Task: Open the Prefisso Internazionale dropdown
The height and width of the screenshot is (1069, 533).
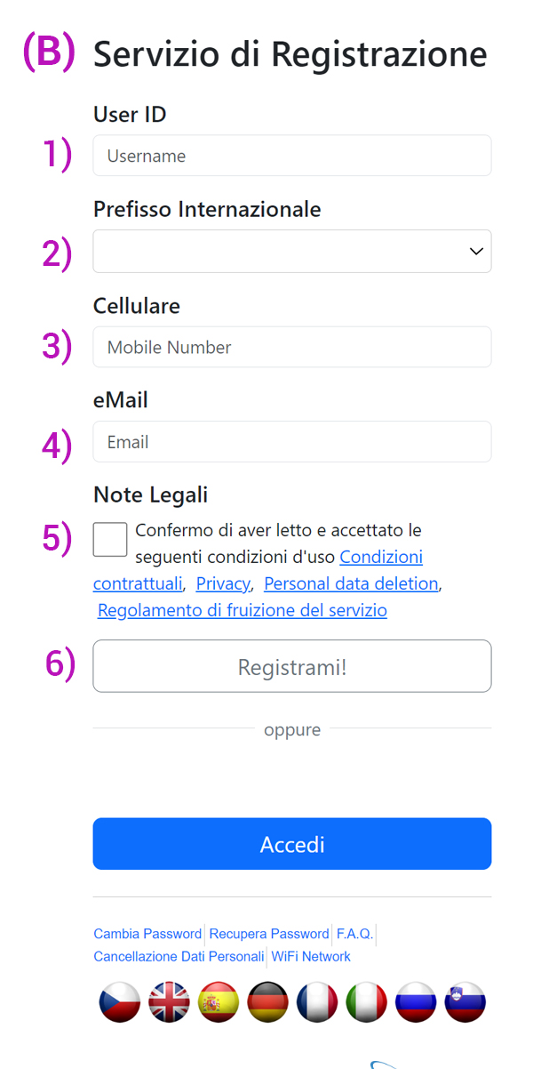Action: [292, 252]
